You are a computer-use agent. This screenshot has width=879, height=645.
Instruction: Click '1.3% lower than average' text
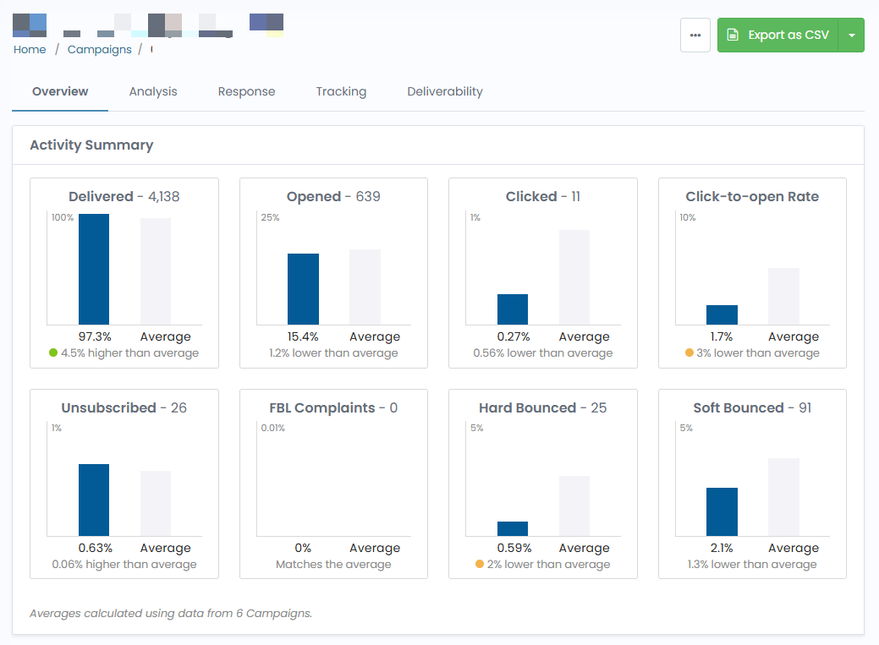coord(752,565)
